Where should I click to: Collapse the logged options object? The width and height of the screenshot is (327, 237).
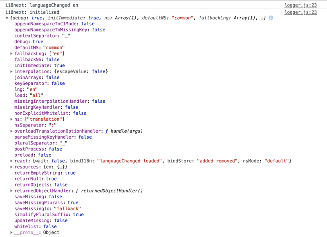click(7, 18)
